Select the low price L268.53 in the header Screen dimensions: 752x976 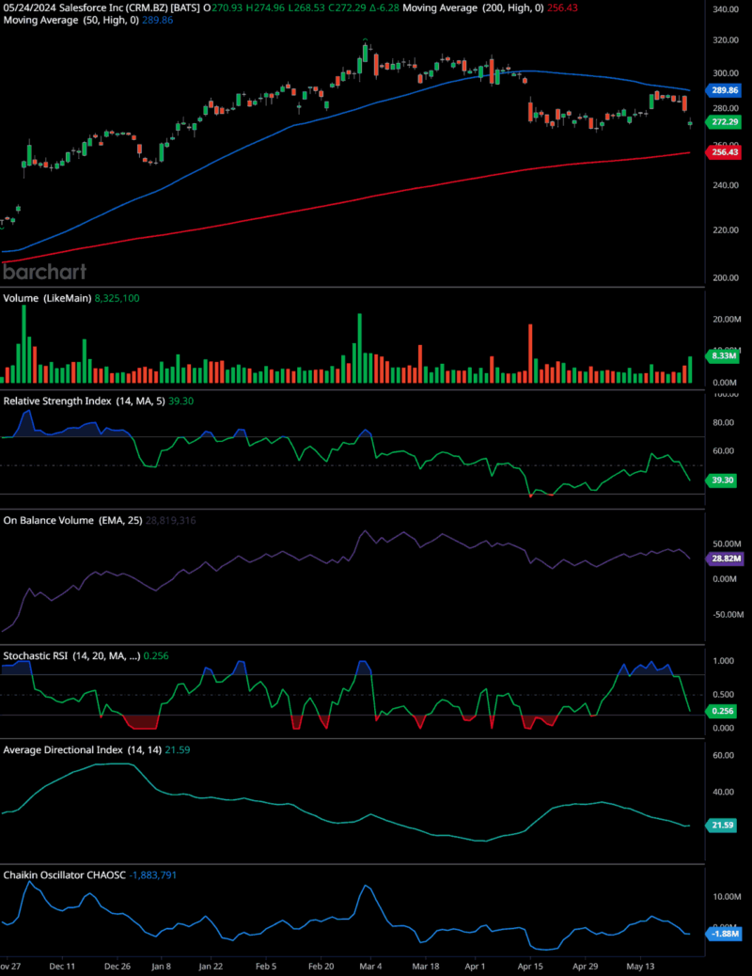(x=306, y=8)
